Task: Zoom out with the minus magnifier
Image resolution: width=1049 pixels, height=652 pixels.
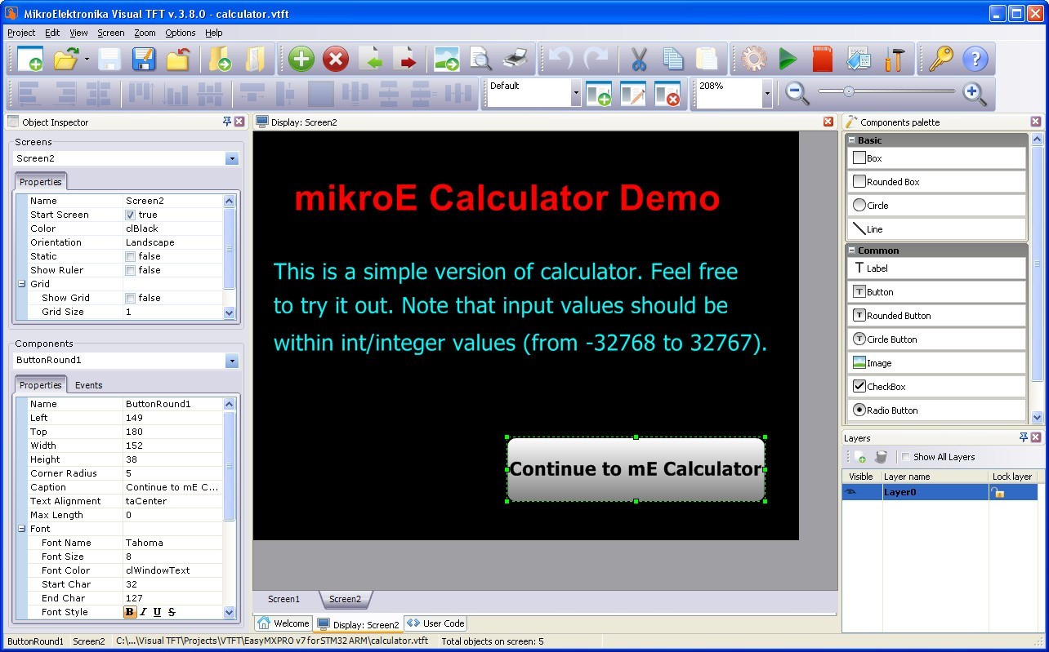Action: pos(797,93)
